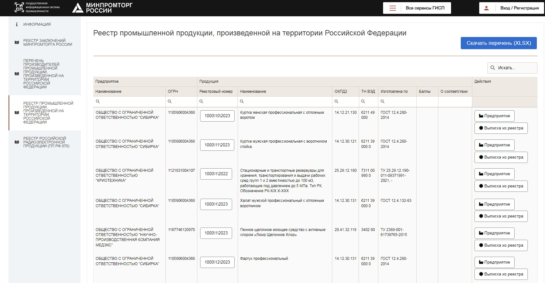This screenshot has height=283, width=545.
Task: Focus the product Наименование column filter field
Action: [285, 102]
